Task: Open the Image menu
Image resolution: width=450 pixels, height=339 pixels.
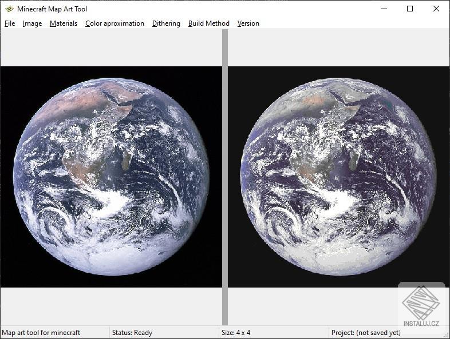Action: [32, 23]
